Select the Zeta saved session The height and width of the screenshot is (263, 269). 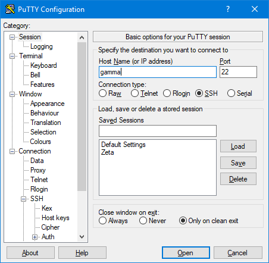coord(108,152)
